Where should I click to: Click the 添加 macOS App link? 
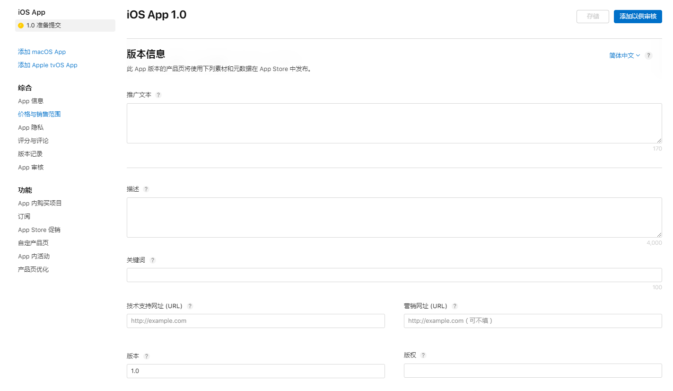pyautogui.click(x=42, y=52)
